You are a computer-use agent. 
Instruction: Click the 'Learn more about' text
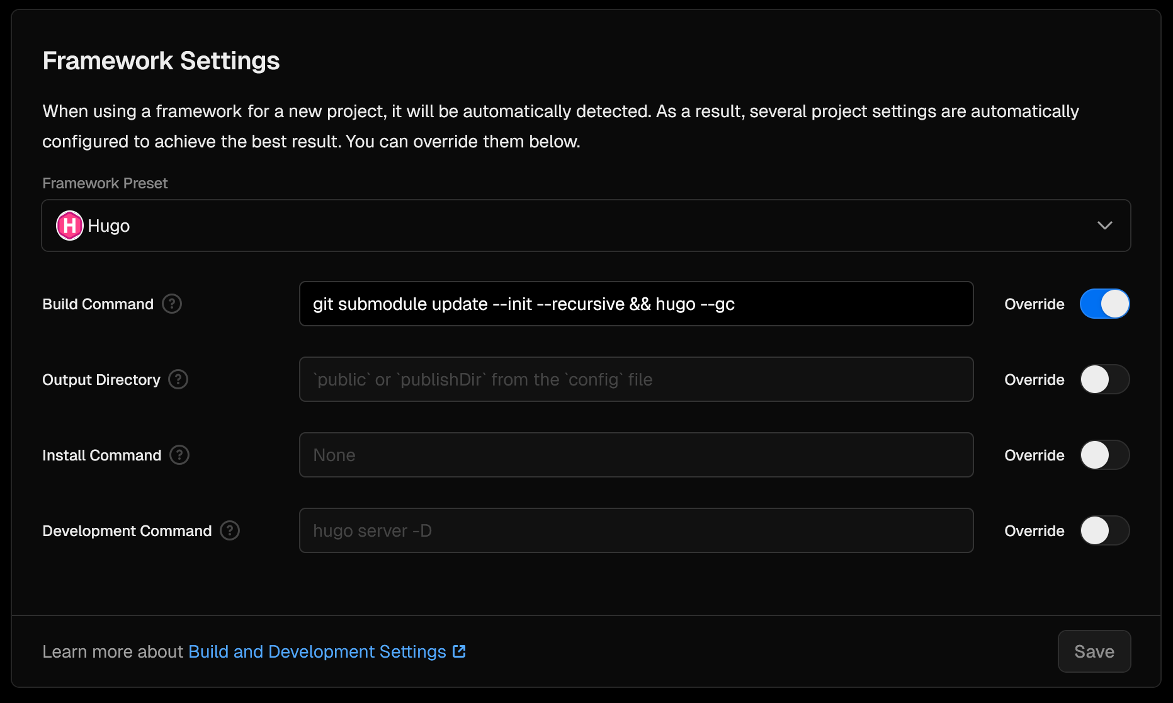[x=113, y=651]
